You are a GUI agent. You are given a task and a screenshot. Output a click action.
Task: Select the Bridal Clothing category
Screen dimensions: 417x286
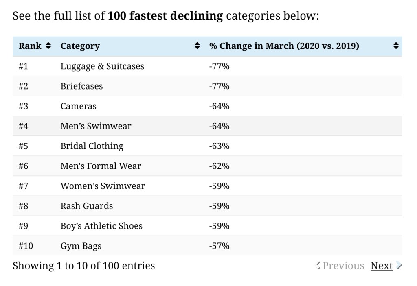point(92,146)
